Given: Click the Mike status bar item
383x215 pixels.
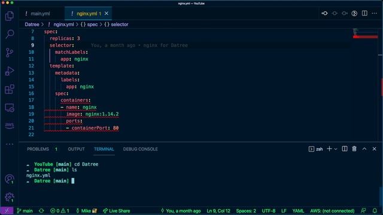Looking at the screenshot, I should (86, 211).
